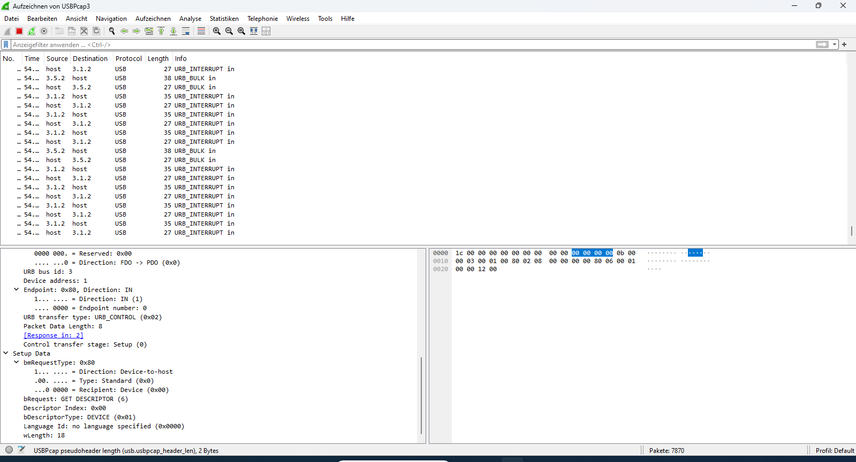Open expert information from the status bar circle
Viewport: 856px width, 462px height.
tap(9, 450)
